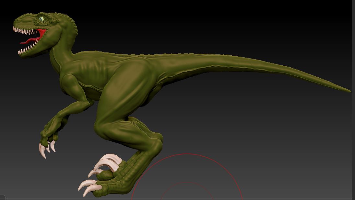
Task: Click the pointed tip of the tail
Action: [348, 91]
